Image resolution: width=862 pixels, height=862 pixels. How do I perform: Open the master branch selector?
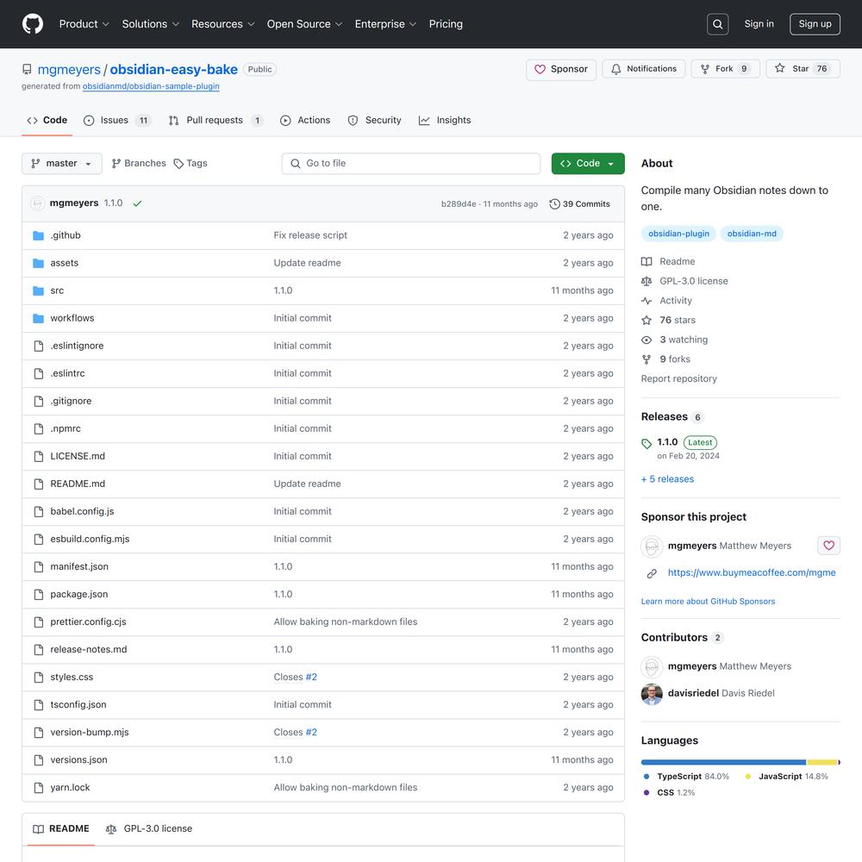pos(61,164)
